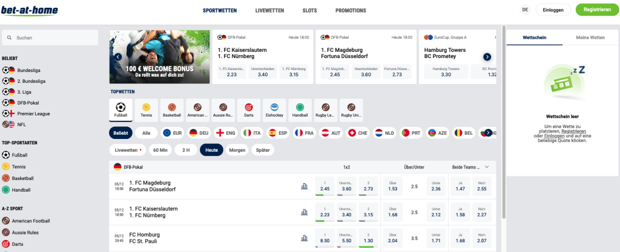Viewport: 620px width, 252px height.
Task: Open SLOTS in top navigation
Action: pyautogui.click(x=309, y=11)
